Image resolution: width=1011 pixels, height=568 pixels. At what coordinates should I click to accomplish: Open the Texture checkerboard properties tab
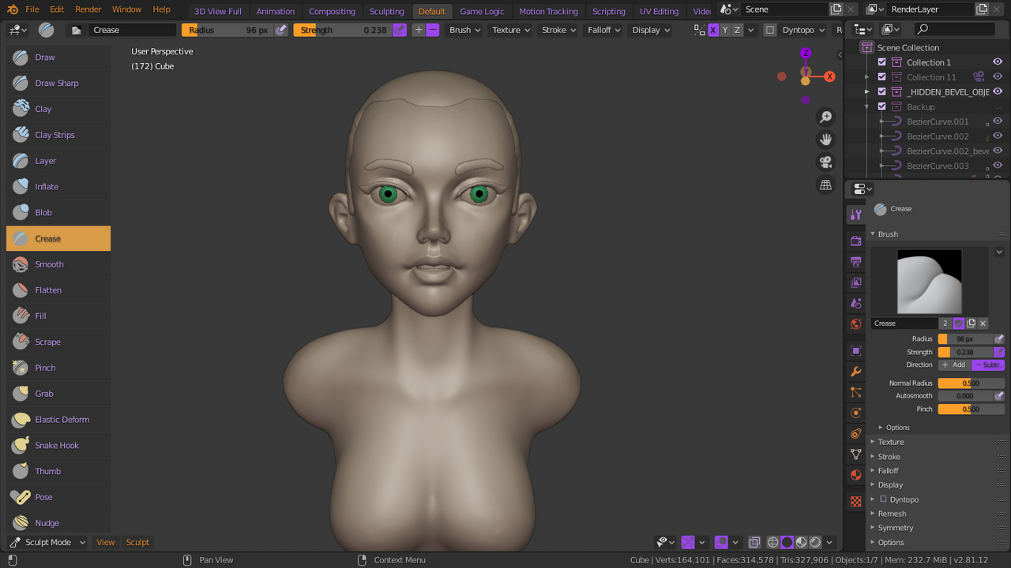[855, 502]
